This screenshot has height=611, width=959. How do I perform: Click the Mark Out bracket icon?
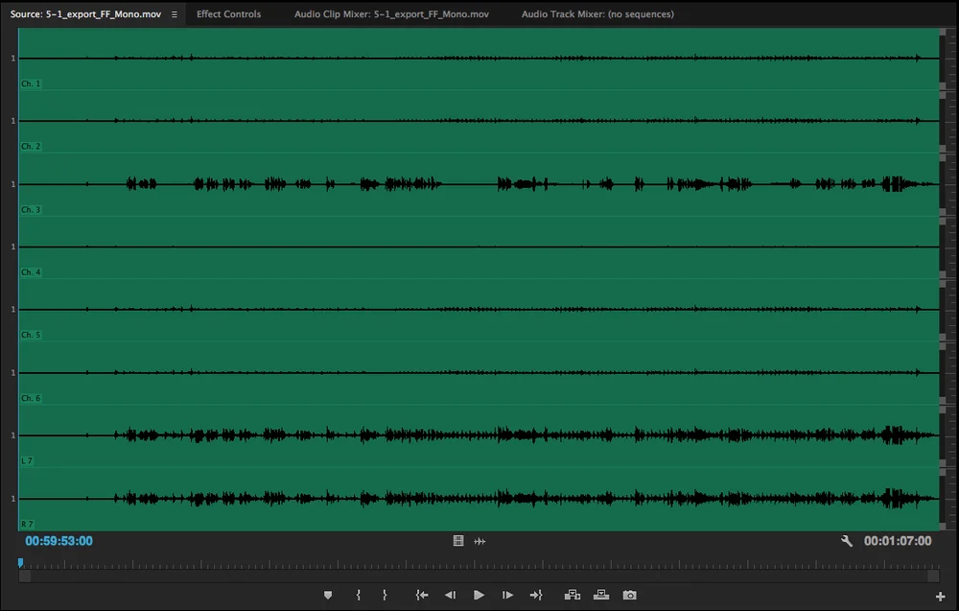pos(385,595)
